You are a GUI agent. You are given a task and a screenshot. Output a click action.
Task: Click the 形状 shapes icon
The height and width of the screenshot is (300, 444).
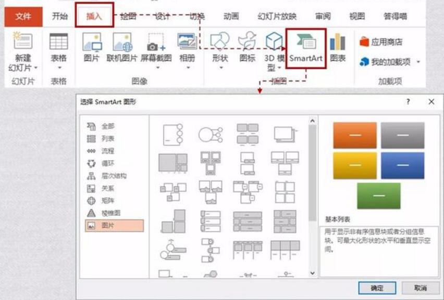coord(220,41)
